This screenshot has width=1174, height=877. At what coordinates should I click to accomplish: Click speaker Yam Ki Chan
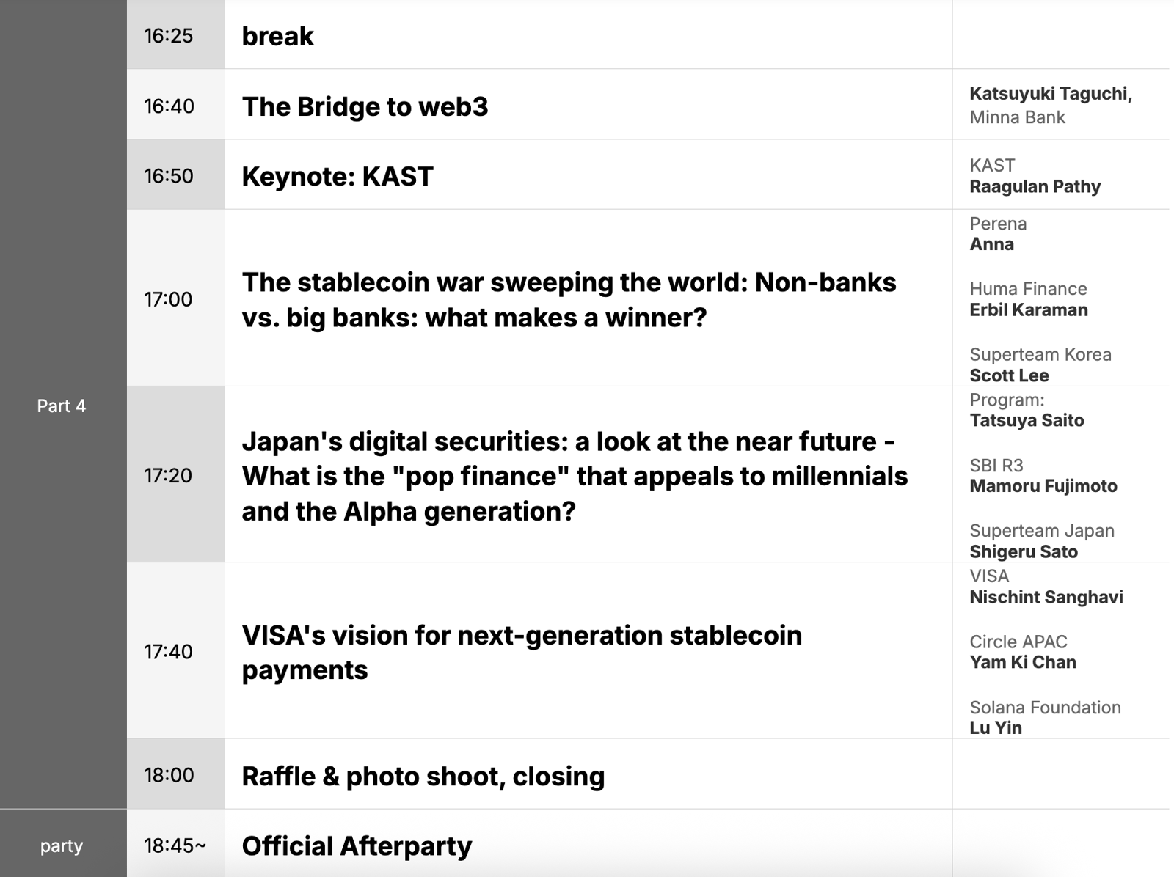(x=1022, y=663)
